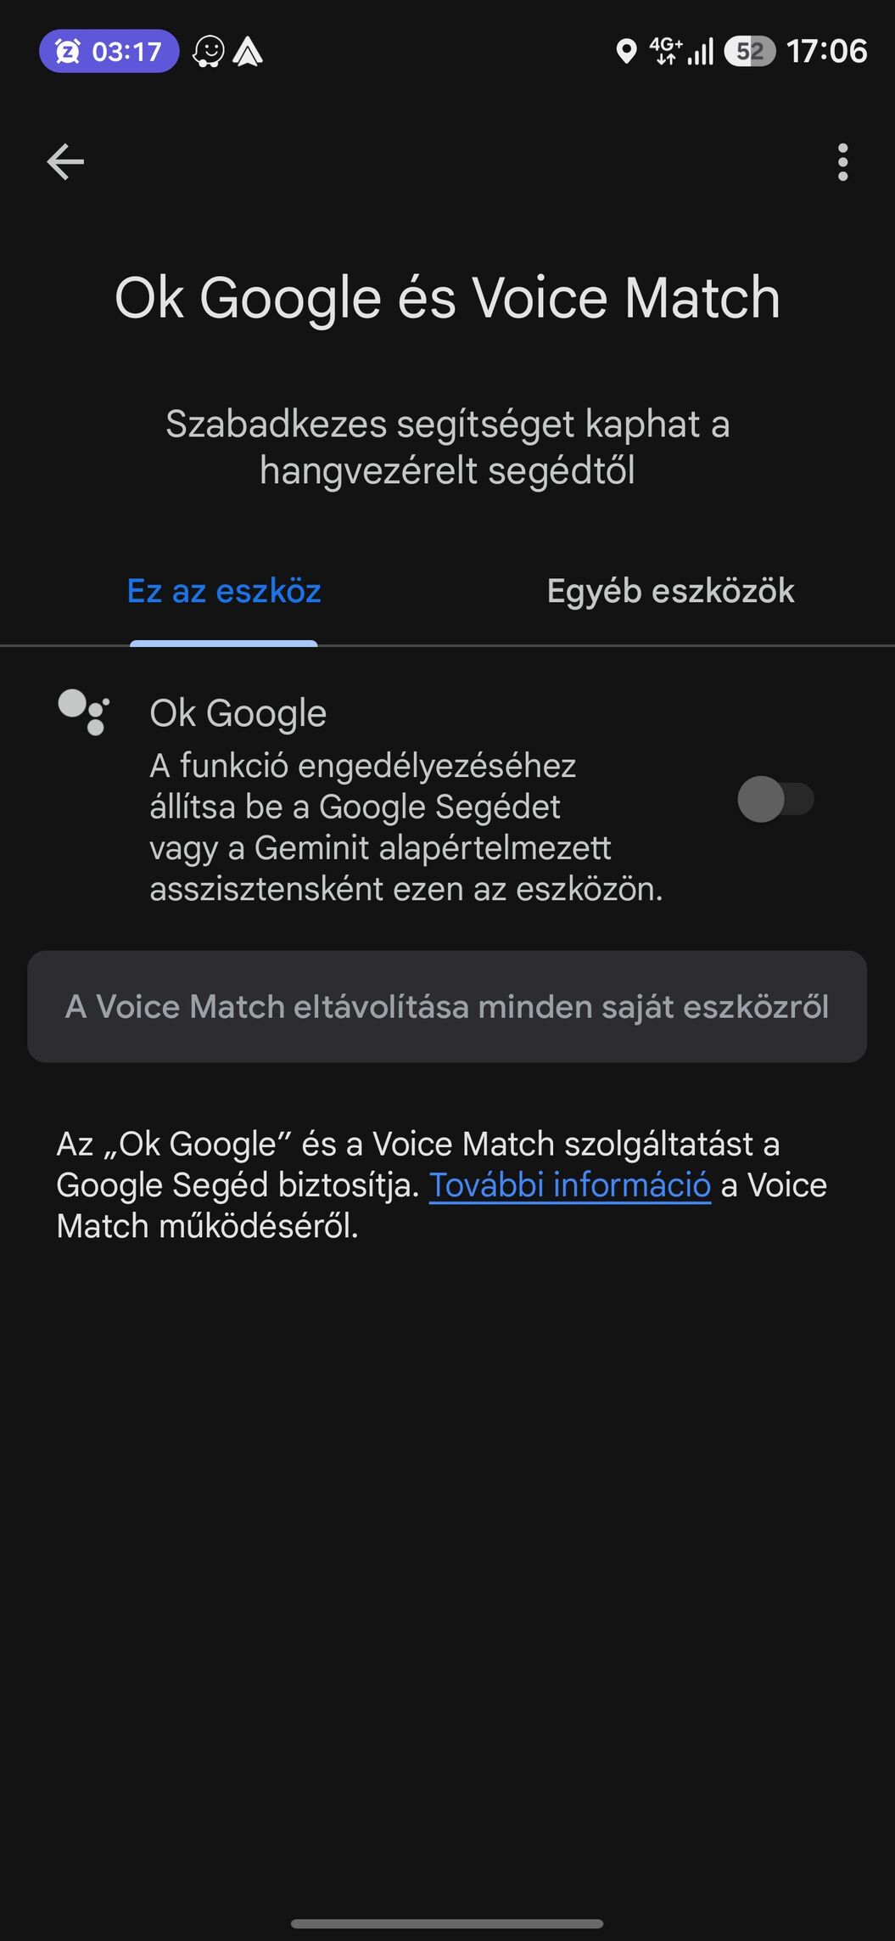Tap the 03:17 alarm pill
895x1941 pixels.
[109, 52]
